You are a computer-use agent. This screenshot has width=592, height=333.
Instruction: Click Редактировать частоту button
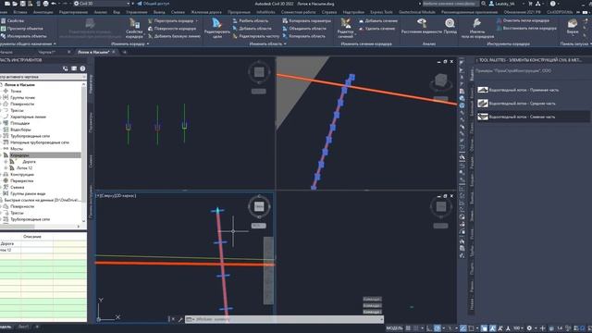tap(256, 36)
